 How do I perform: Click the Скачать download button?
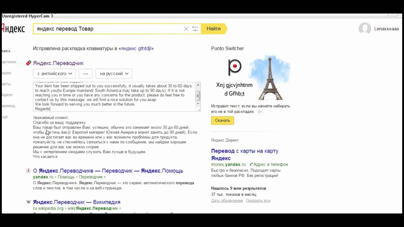pos(223,120)
